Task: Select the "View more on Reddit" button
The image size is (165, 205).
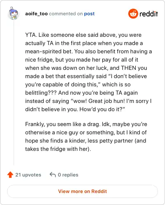Action: [82, 191]
